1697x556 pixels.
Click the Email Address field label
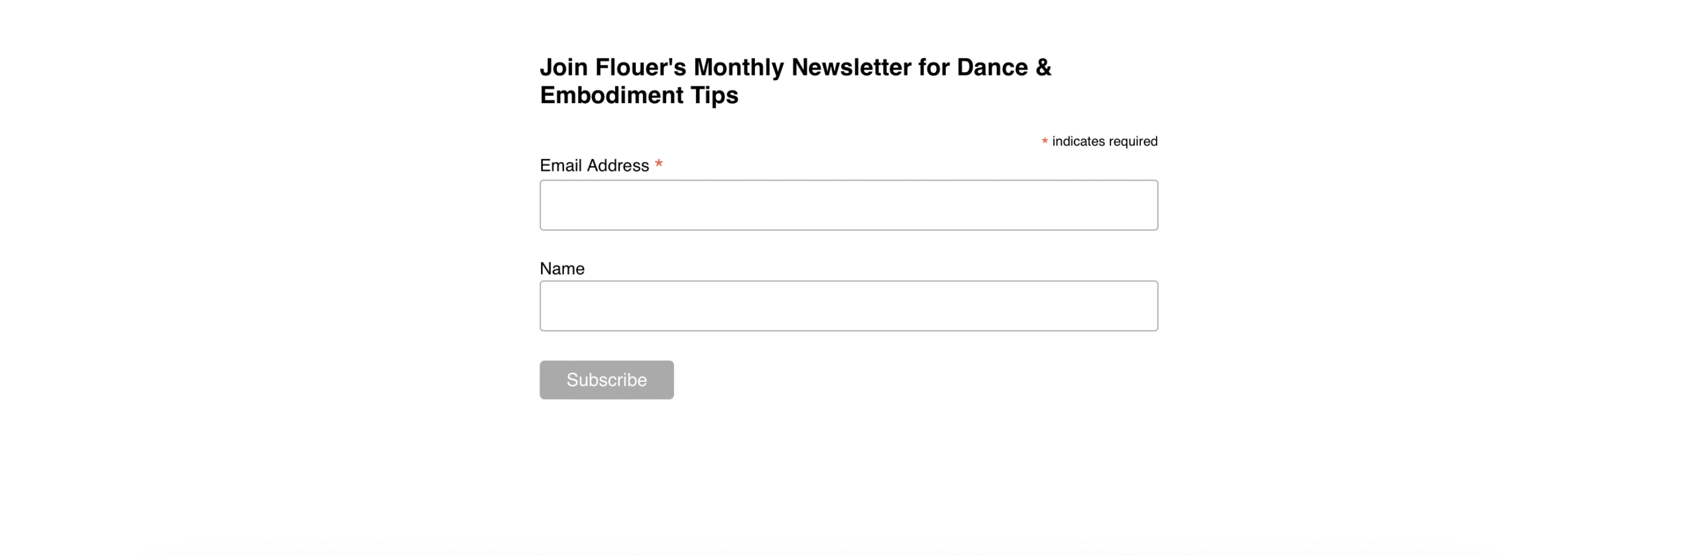[x=594, y=165]
